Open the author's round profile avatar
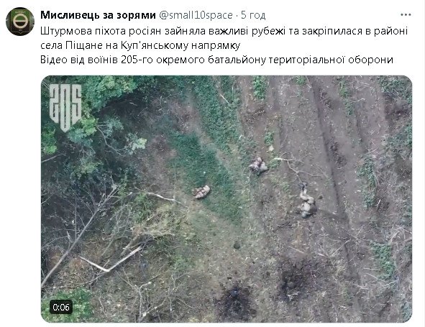 [20, 22]
